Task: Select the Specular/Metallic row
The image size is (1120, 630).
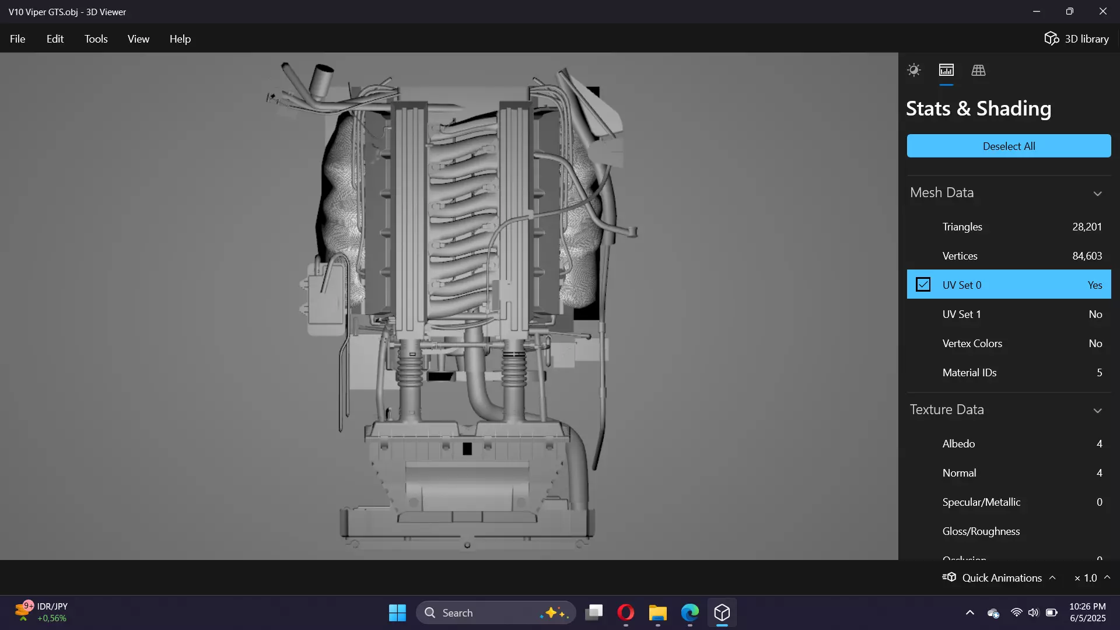Action: [x=1009, y=502]
